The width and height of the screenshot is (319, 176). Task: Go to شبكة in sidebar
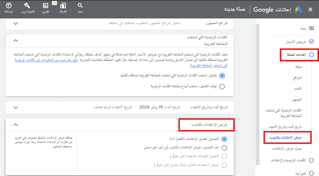click(x=298, y=67)
